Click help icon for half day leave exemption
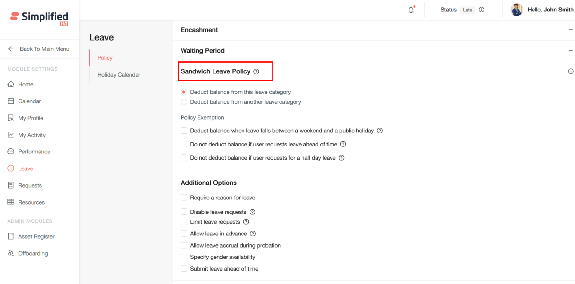The height and width of the screenshot is (284, 575). tap(341, 158)
